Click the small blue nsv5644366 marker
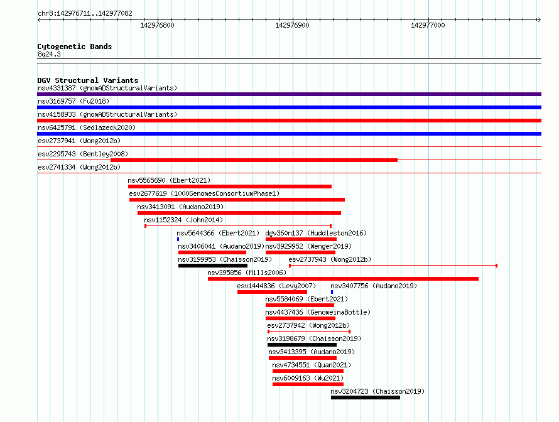Screen dimensions: 559x422 coord(178,239)
